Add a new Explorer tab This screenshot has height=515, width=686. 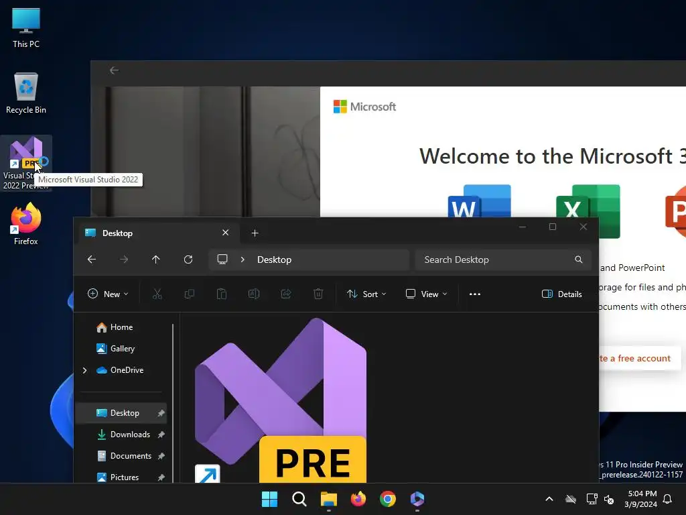tap(255, 233)
